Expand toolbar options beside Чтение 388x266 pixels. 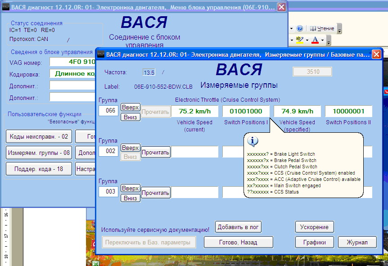point(339,29)
